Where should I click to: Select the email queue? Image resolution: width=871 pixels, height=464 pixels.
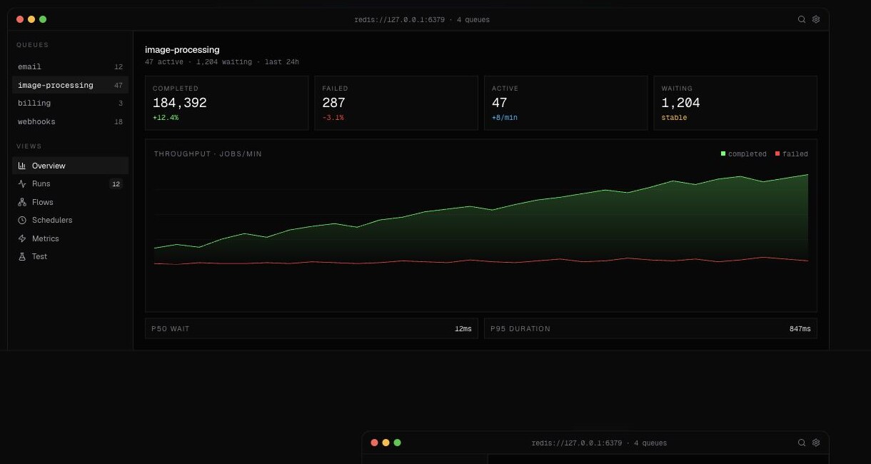(x=70, y=66)
